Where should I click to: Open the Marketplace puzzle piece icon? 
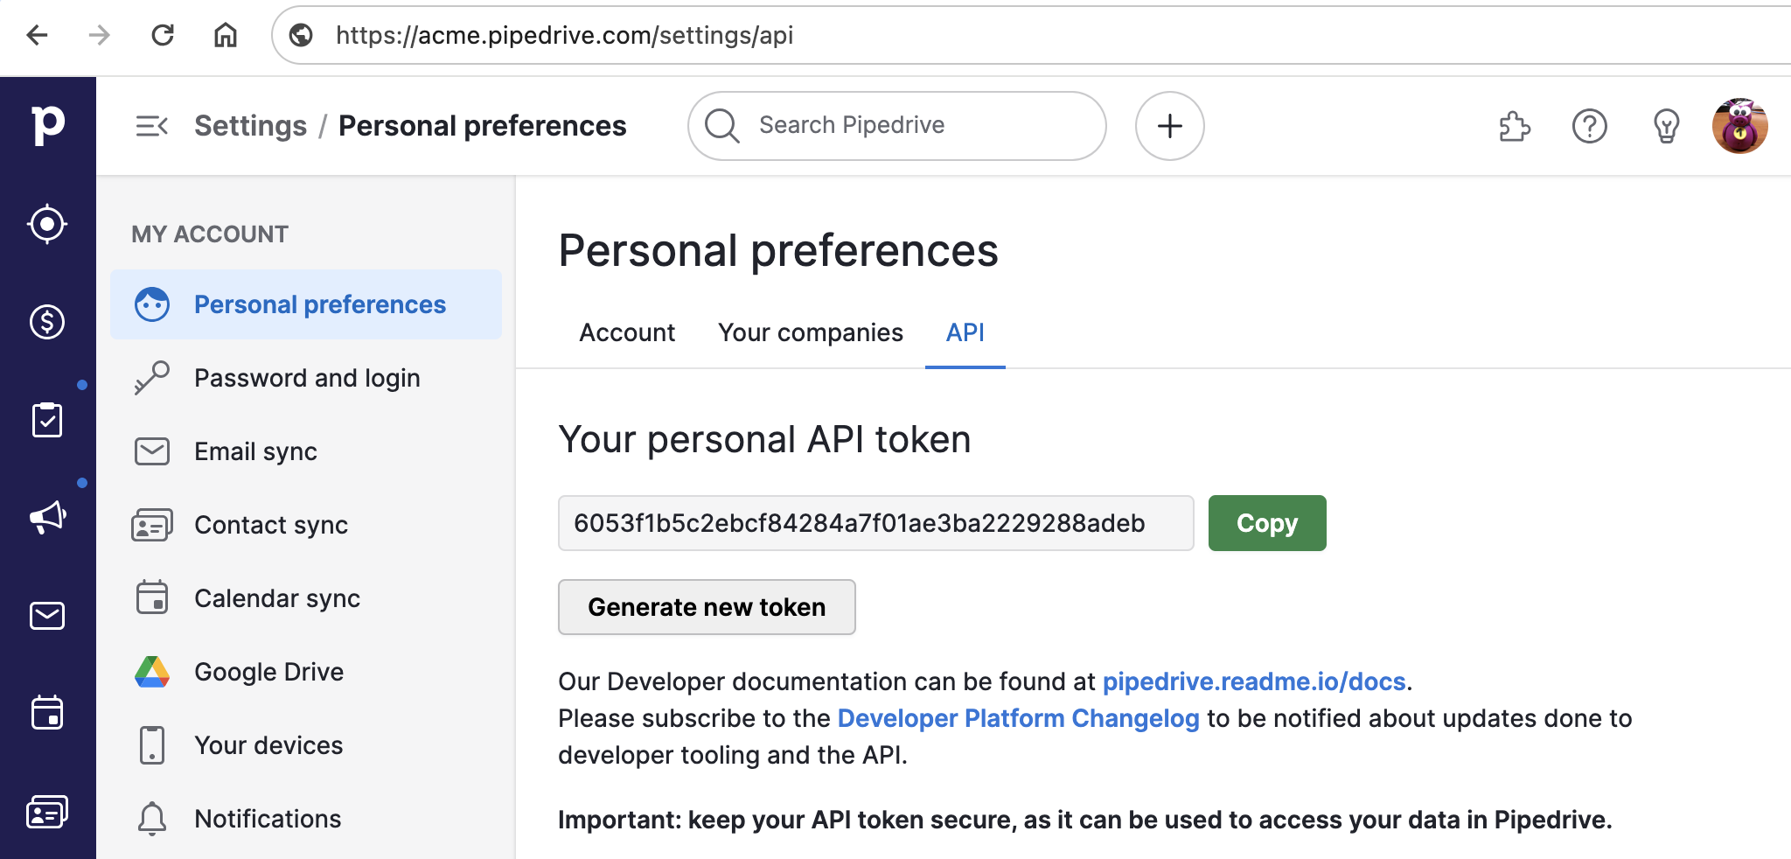pos(1515,126)
